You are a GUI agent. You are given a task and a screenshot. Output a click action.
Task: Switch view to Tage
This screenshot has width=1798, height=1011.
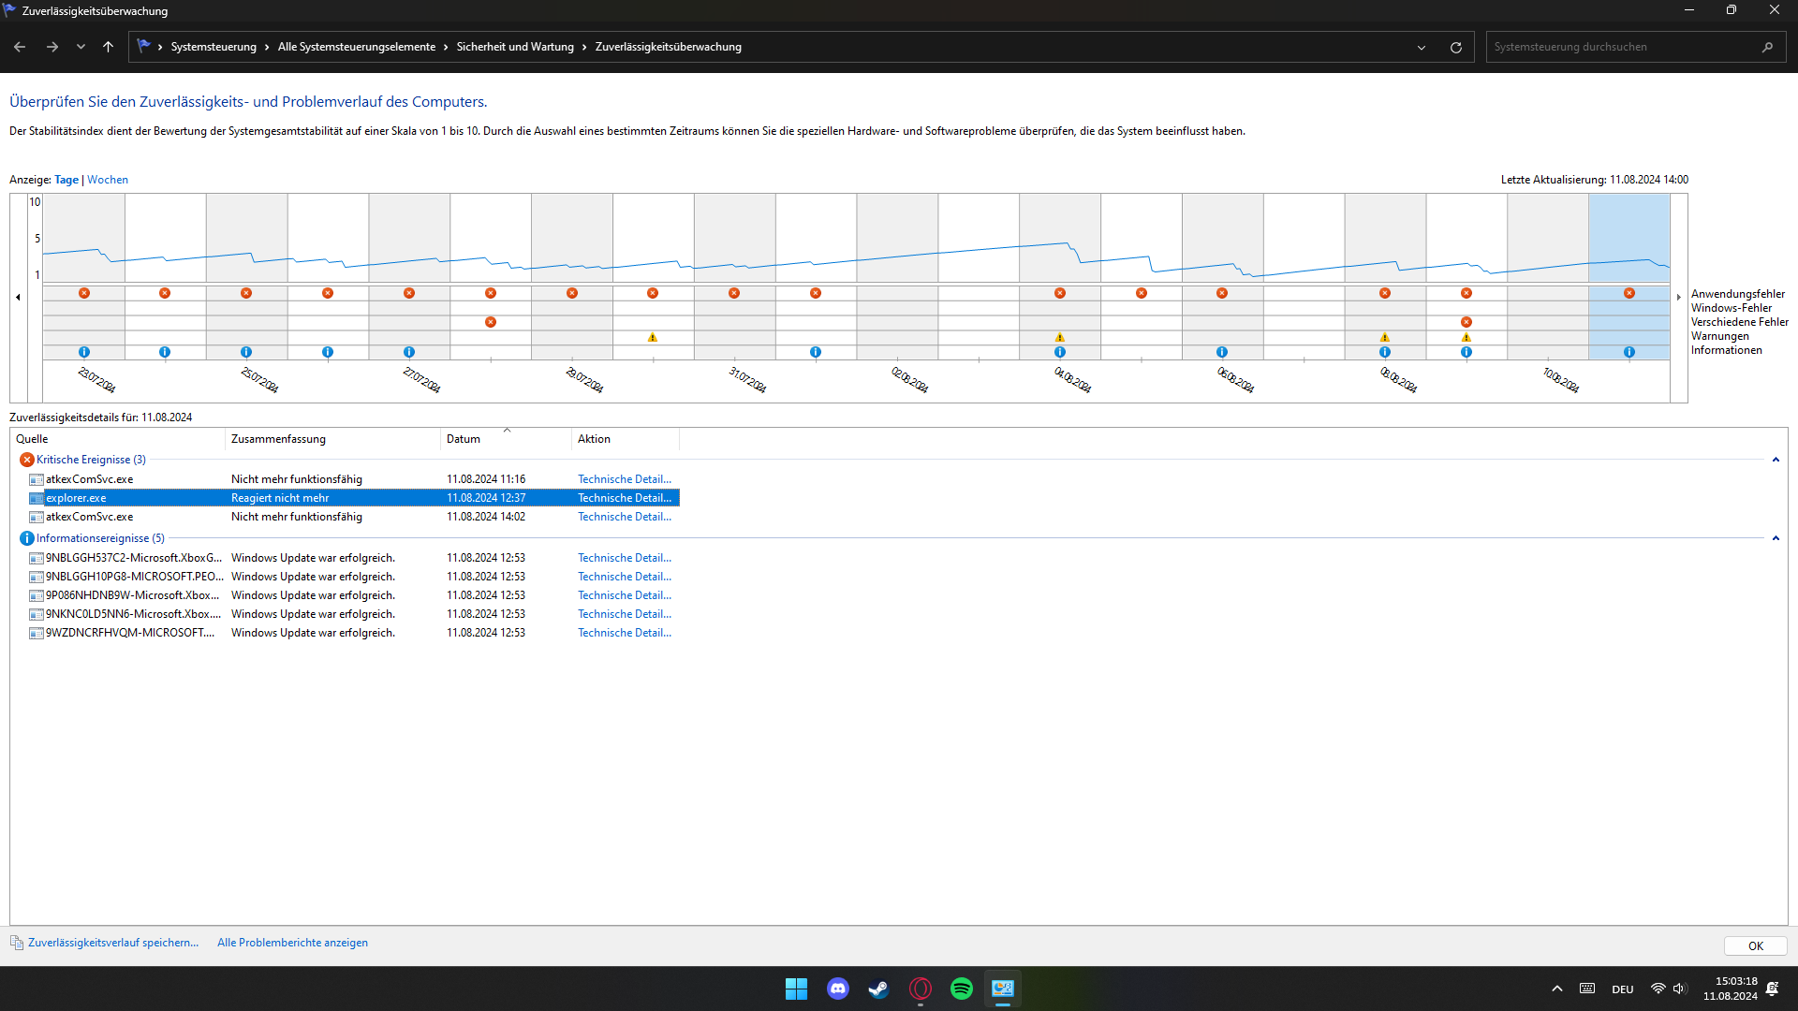click(x=66, y=180)
